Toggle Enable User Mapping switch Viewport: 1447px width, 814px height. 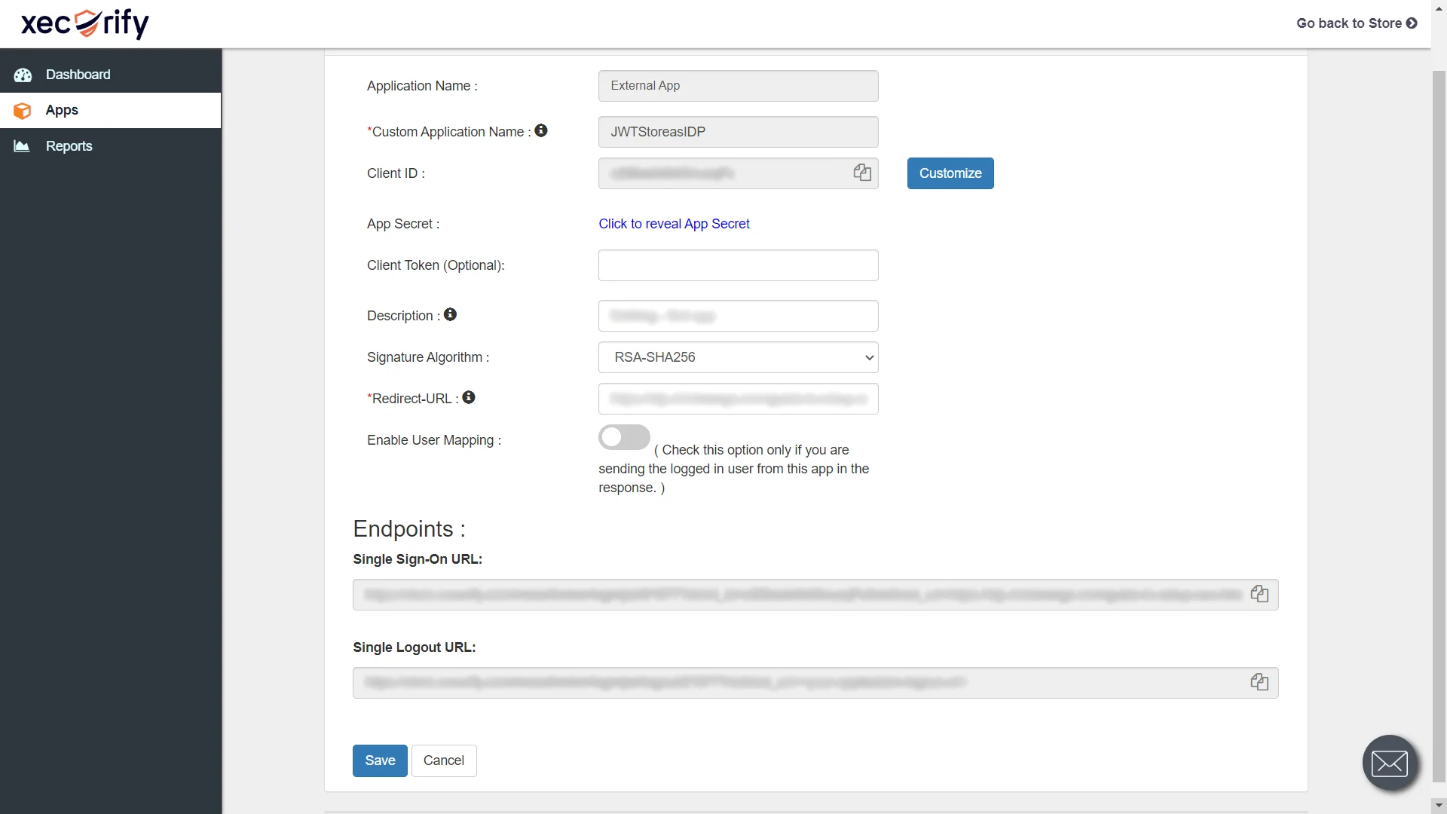[x=624, y=437]
